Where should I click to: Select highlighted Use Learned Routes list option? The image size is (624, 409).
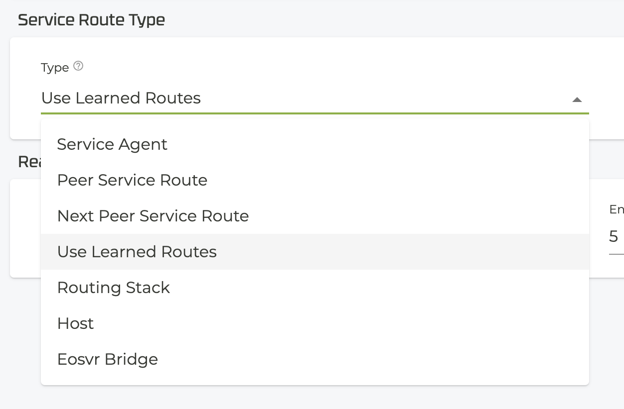[x=137, y=252]
